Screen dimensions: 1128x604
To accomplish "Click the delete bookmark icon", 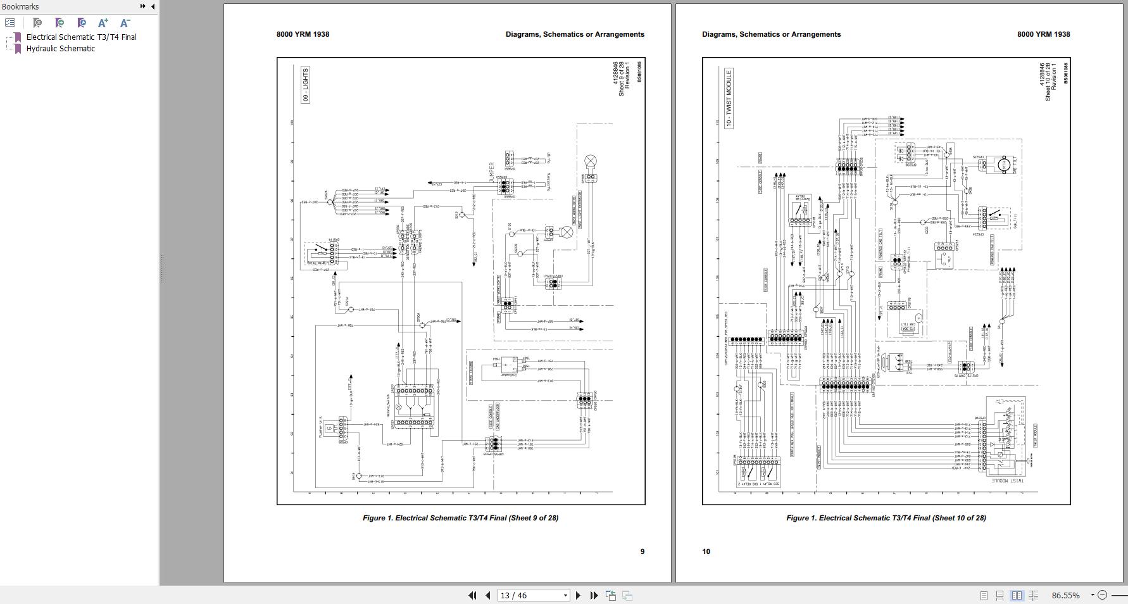I will pos(37,23).
